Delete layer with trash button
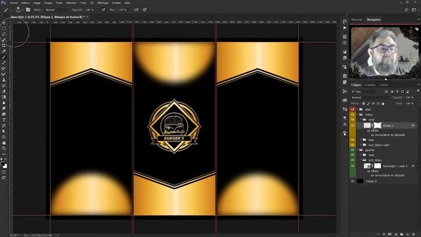 (x=414, y=234)
